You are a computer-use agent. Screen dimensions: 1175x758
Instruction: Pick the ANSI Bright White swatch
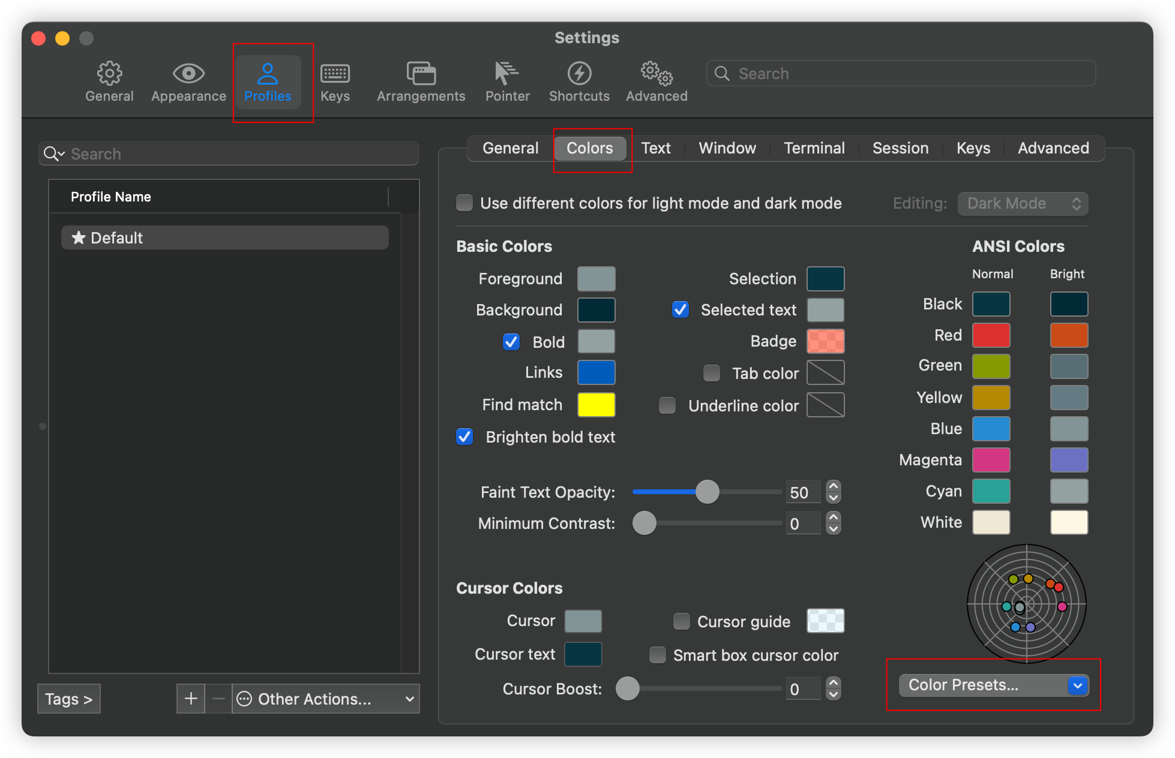1069,522
